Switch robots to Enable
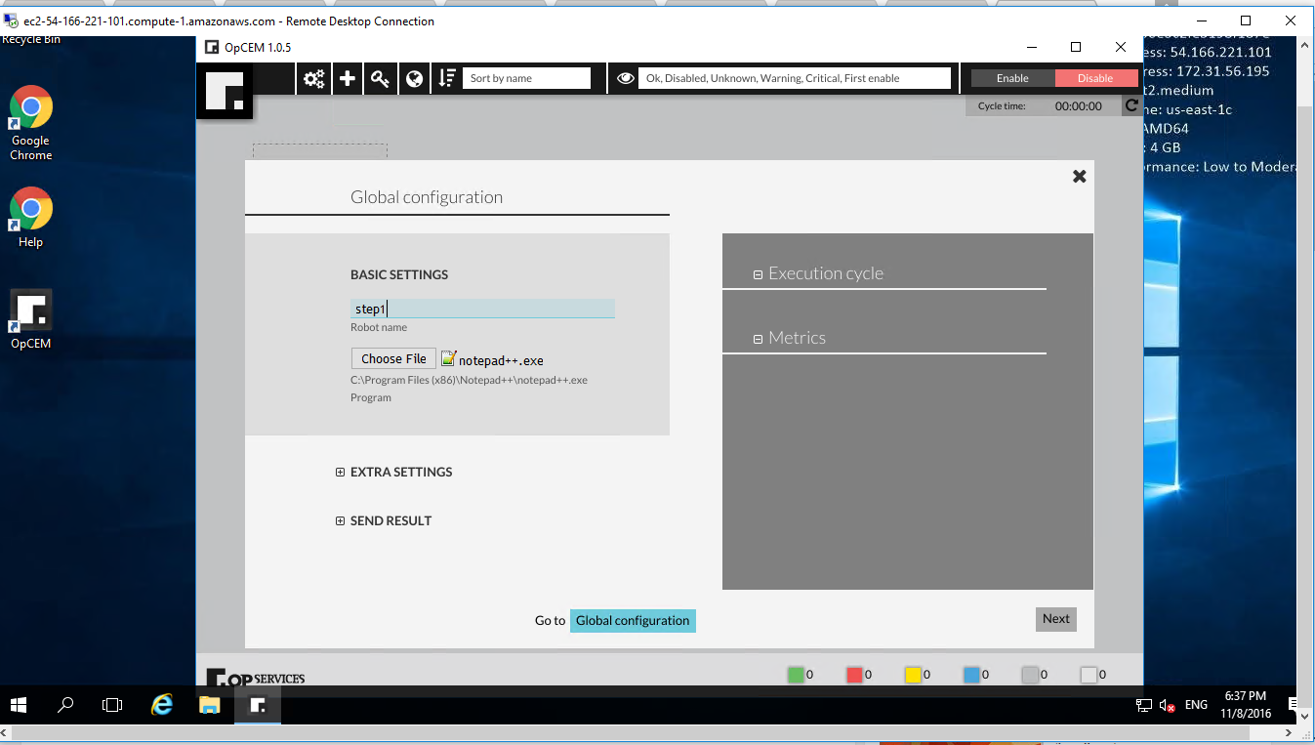Image resolution: width=1315 pixels, height=745 pixels. click(x=1012, y=78)
